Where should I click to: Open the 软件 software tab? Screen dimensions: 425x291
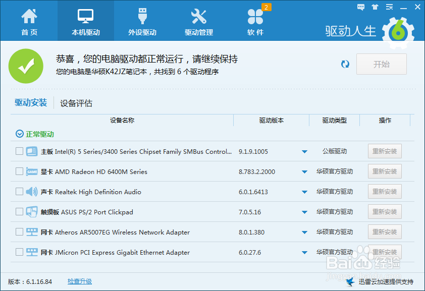pyautogui.click(x=255, y=22)
